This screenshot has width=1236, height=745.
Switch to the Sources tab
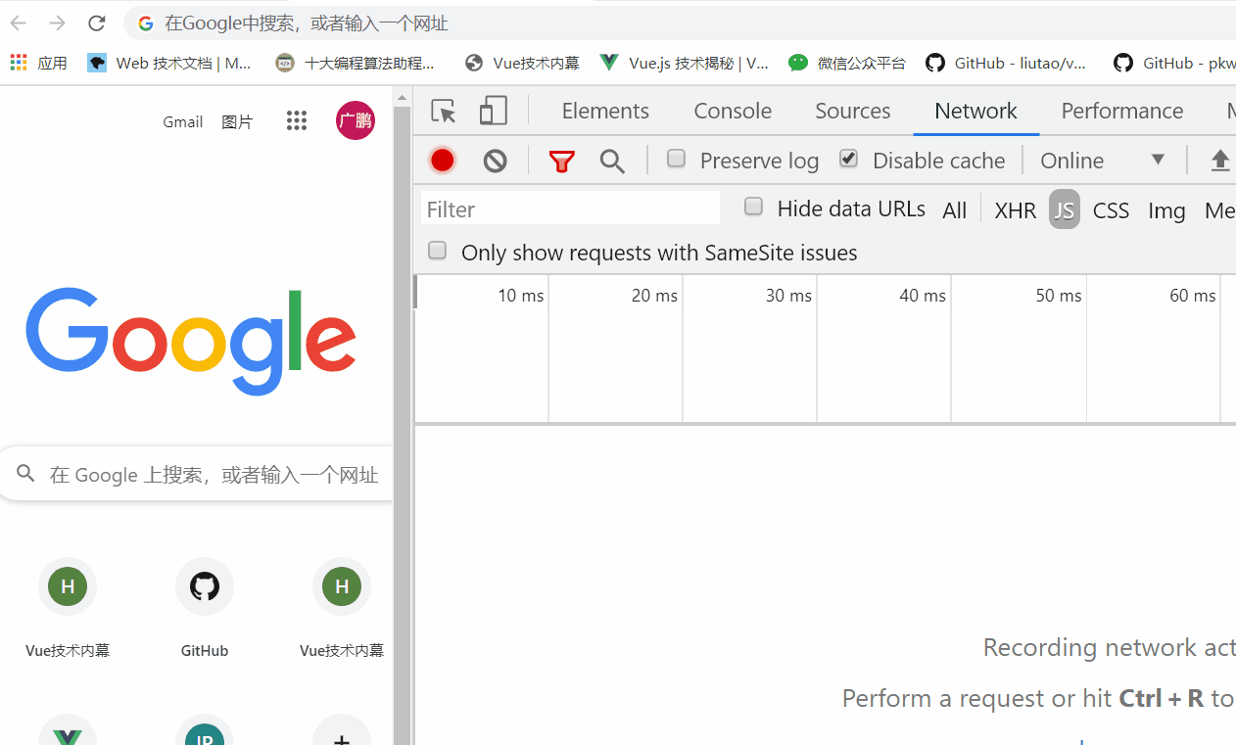coord(852,111)
